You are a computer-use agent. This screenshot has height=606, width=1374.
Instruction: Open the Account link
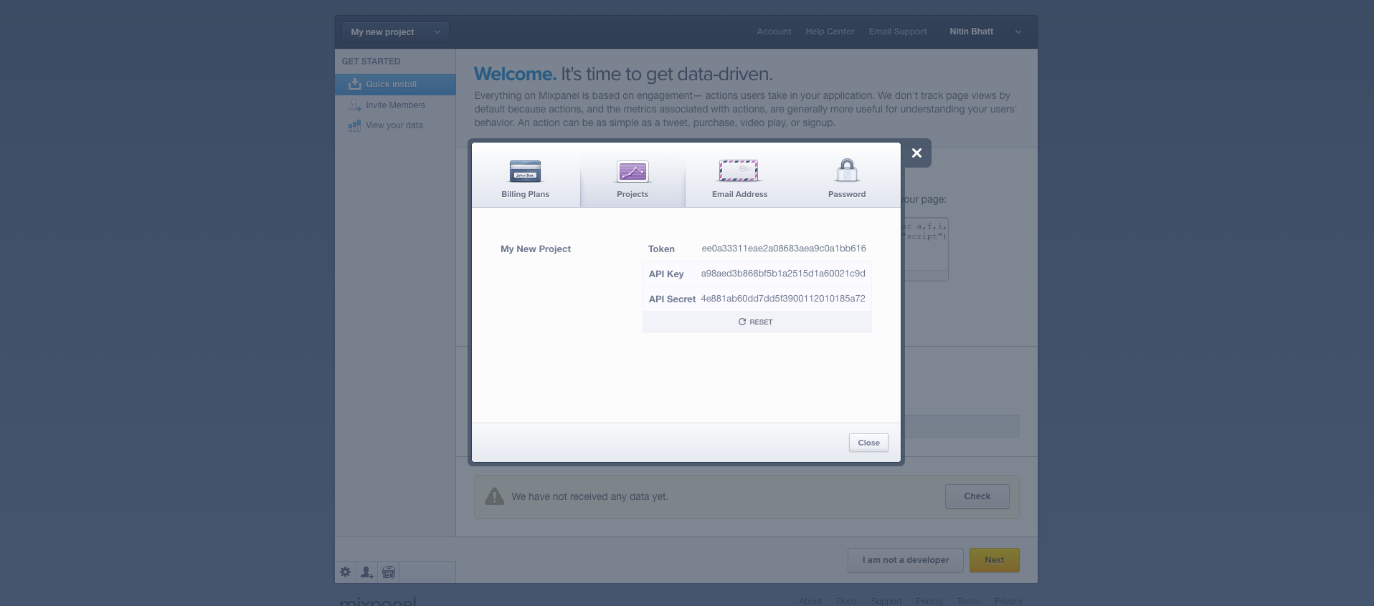tap(774, 32)
